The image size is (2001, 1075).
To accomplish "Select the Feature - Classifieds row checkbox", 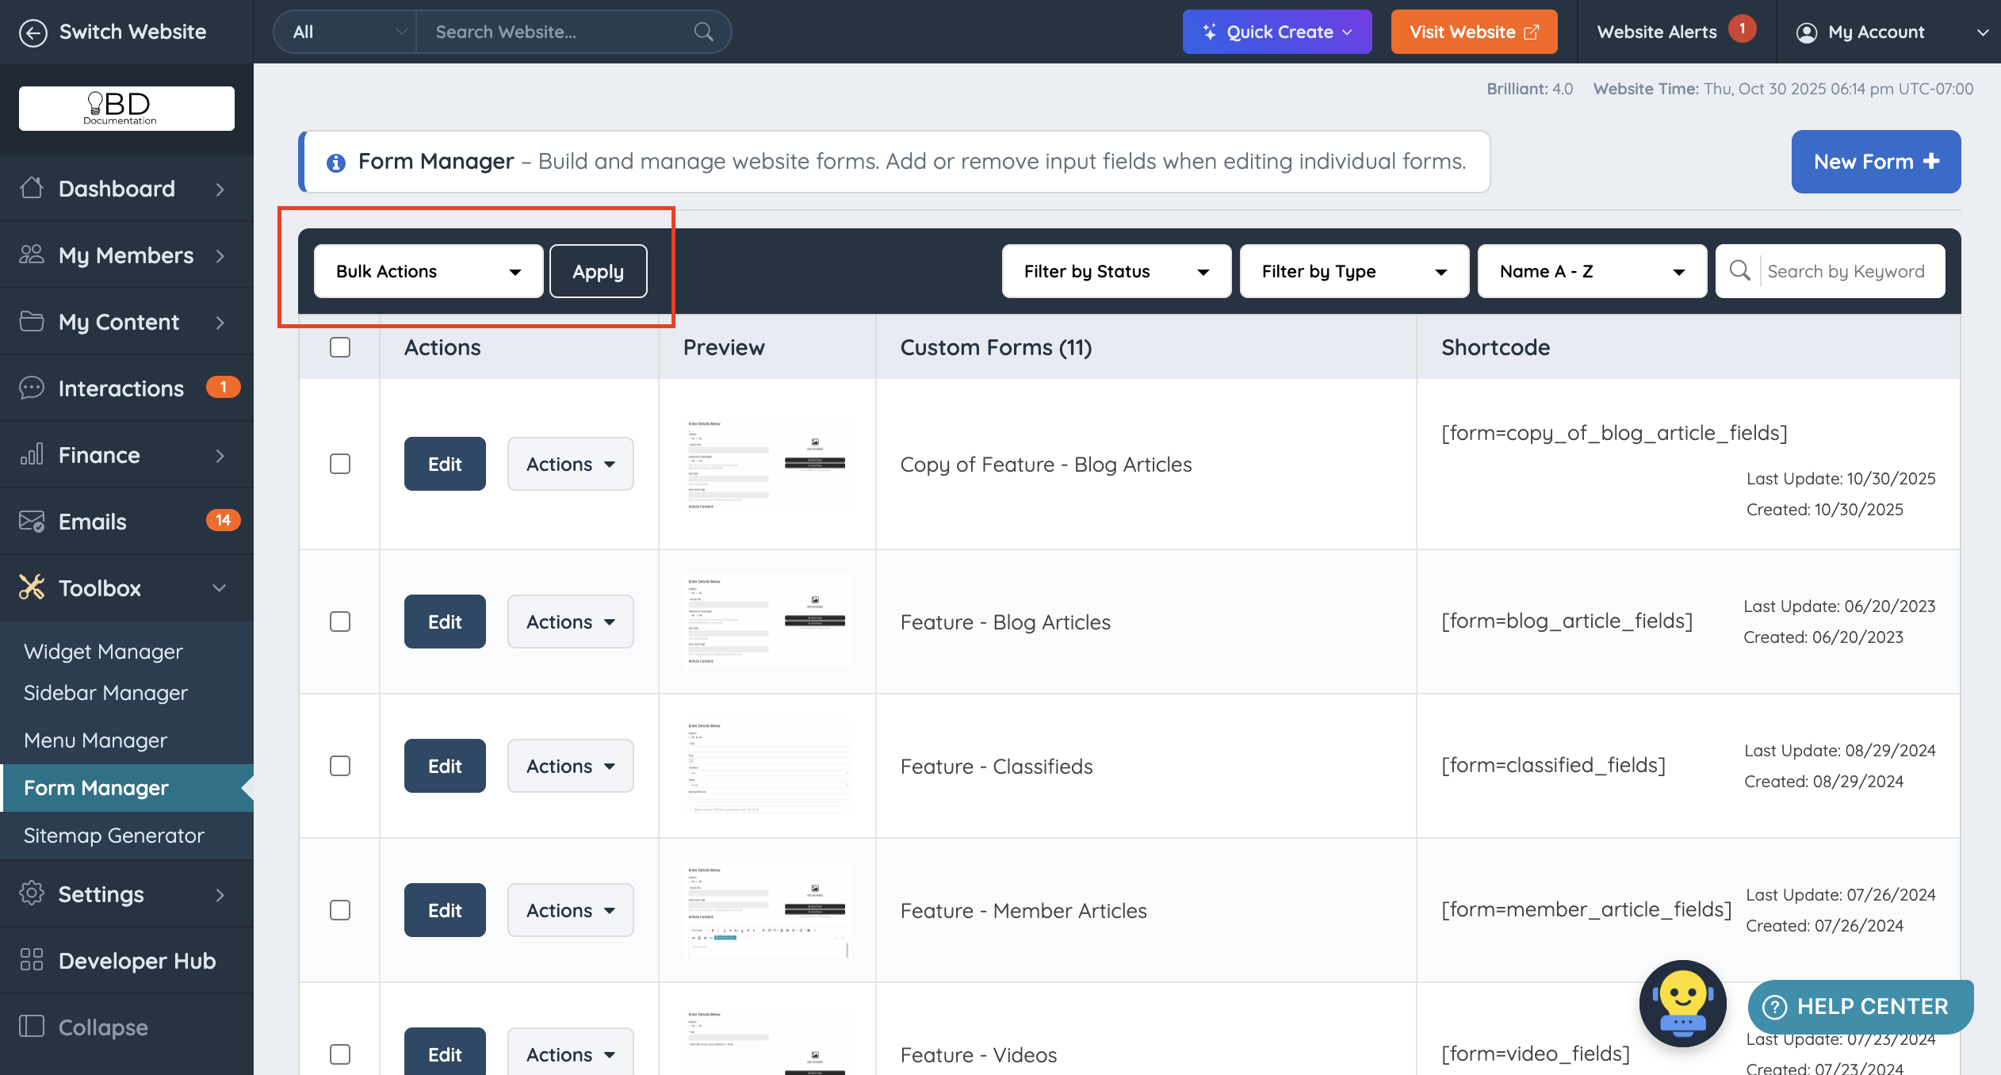I will pyautogui.click(x=340, y=766).
